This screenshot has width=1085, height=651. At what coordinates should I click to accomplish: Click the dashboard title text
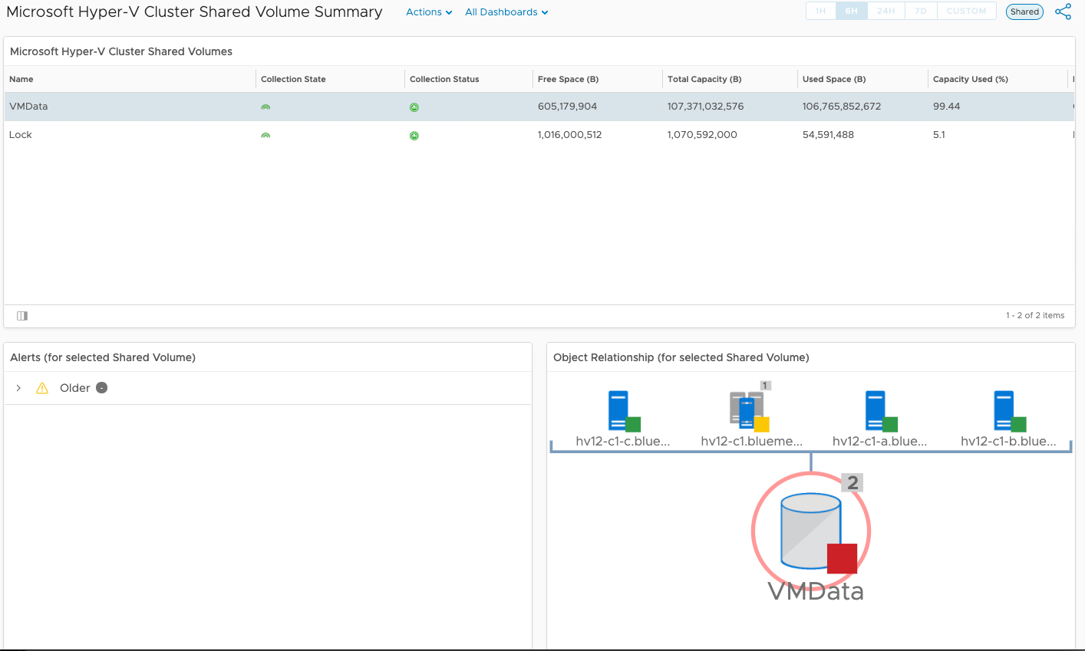click(x=194, y=12)
